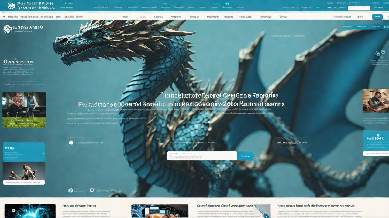Click the second ring icon below the hero buttons
This screenshot has width=389, height=218.
(92, 190)
